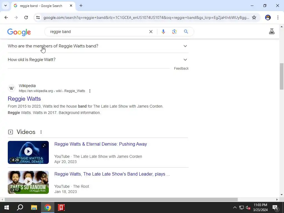Open more options for Wikipedia result
This screenshot has width=284, height=213.
click(90, 91)
